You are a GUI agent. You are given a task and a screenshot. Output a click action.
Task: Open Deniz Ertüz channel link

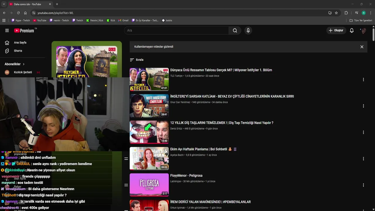176,129
